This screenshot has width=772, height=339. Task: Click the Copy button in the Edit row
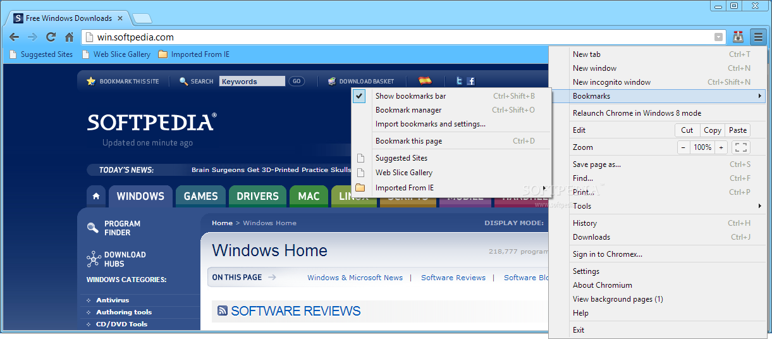click(x=713, y=130)
